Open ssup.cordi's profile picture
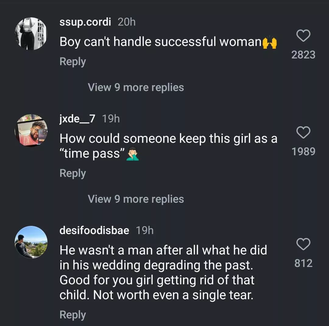 click(x=31, y=34)
